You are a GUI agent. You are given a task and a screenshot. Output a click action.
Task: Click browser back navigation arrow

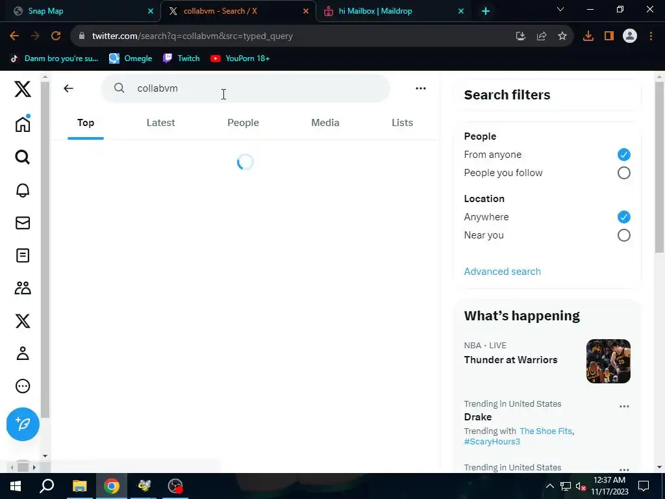(14, 36)
